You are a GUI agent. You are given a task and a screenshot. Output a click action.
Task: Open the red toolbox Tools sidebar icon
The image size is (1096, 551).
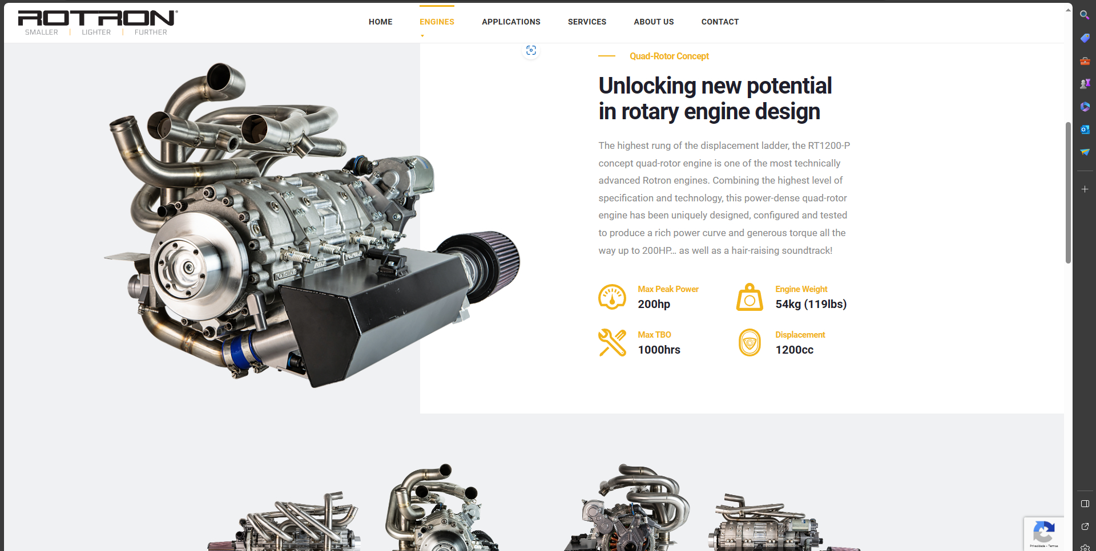(1085, 60)
